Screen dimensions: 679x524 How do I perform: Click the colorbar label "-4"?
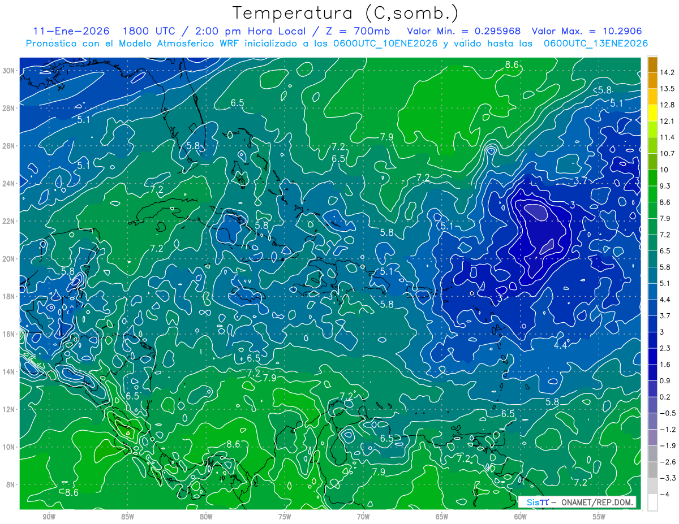[x=664, y=494]
